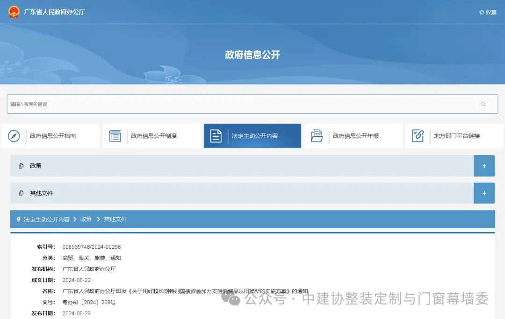Select 法定主动公开内容 tab
This screenshot has height=319, width=505.
pyautogui.click(x=252, y=136)
